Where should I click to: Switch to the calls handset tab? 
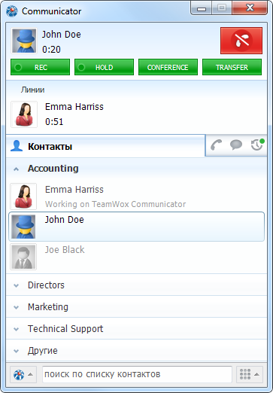(216, 145)
